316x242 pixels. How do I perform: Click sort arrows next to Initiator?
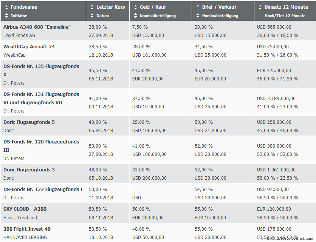click(x=6, y=16)
